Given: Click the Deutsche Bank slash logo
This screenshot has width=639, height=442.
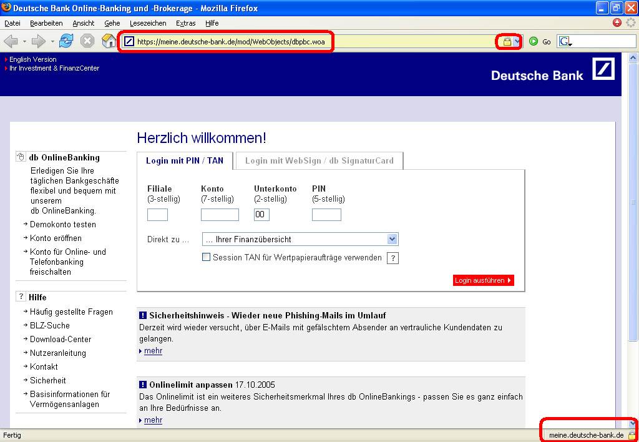Looking at the screenshot, I should click(x=603, y=69).
